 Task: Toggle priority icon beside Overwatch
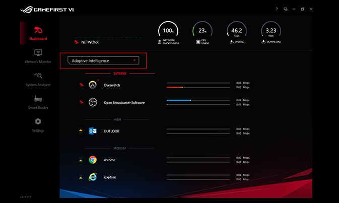(x=80, y=85)
